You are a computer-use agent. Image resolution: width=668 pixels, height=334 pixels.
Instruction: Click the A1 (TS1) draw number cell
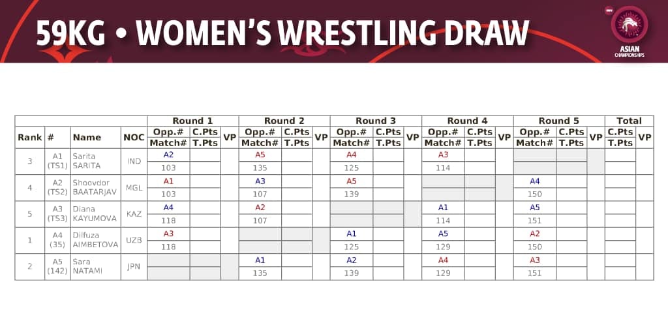click(x=57, y=161)
